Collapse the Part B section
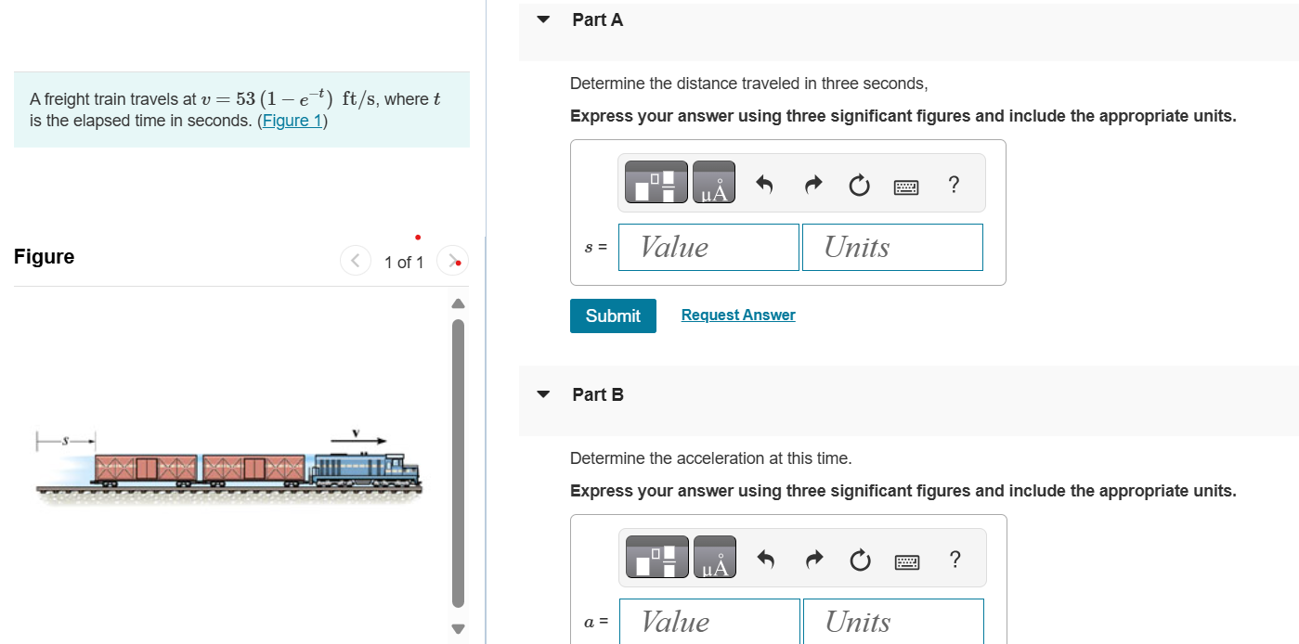 [543, 393]
